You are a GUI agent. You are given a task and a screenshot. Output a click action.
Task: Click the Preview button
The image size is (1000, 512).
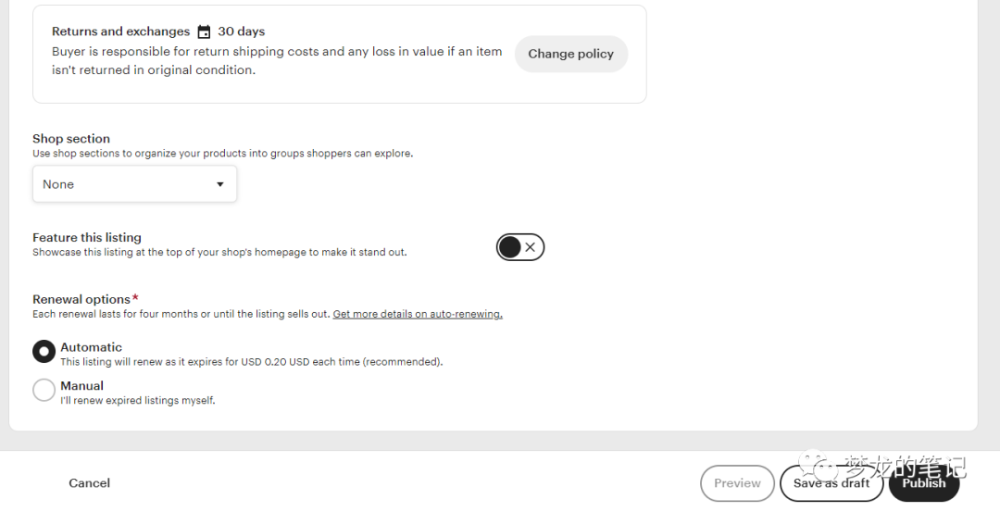click(737, 483)
